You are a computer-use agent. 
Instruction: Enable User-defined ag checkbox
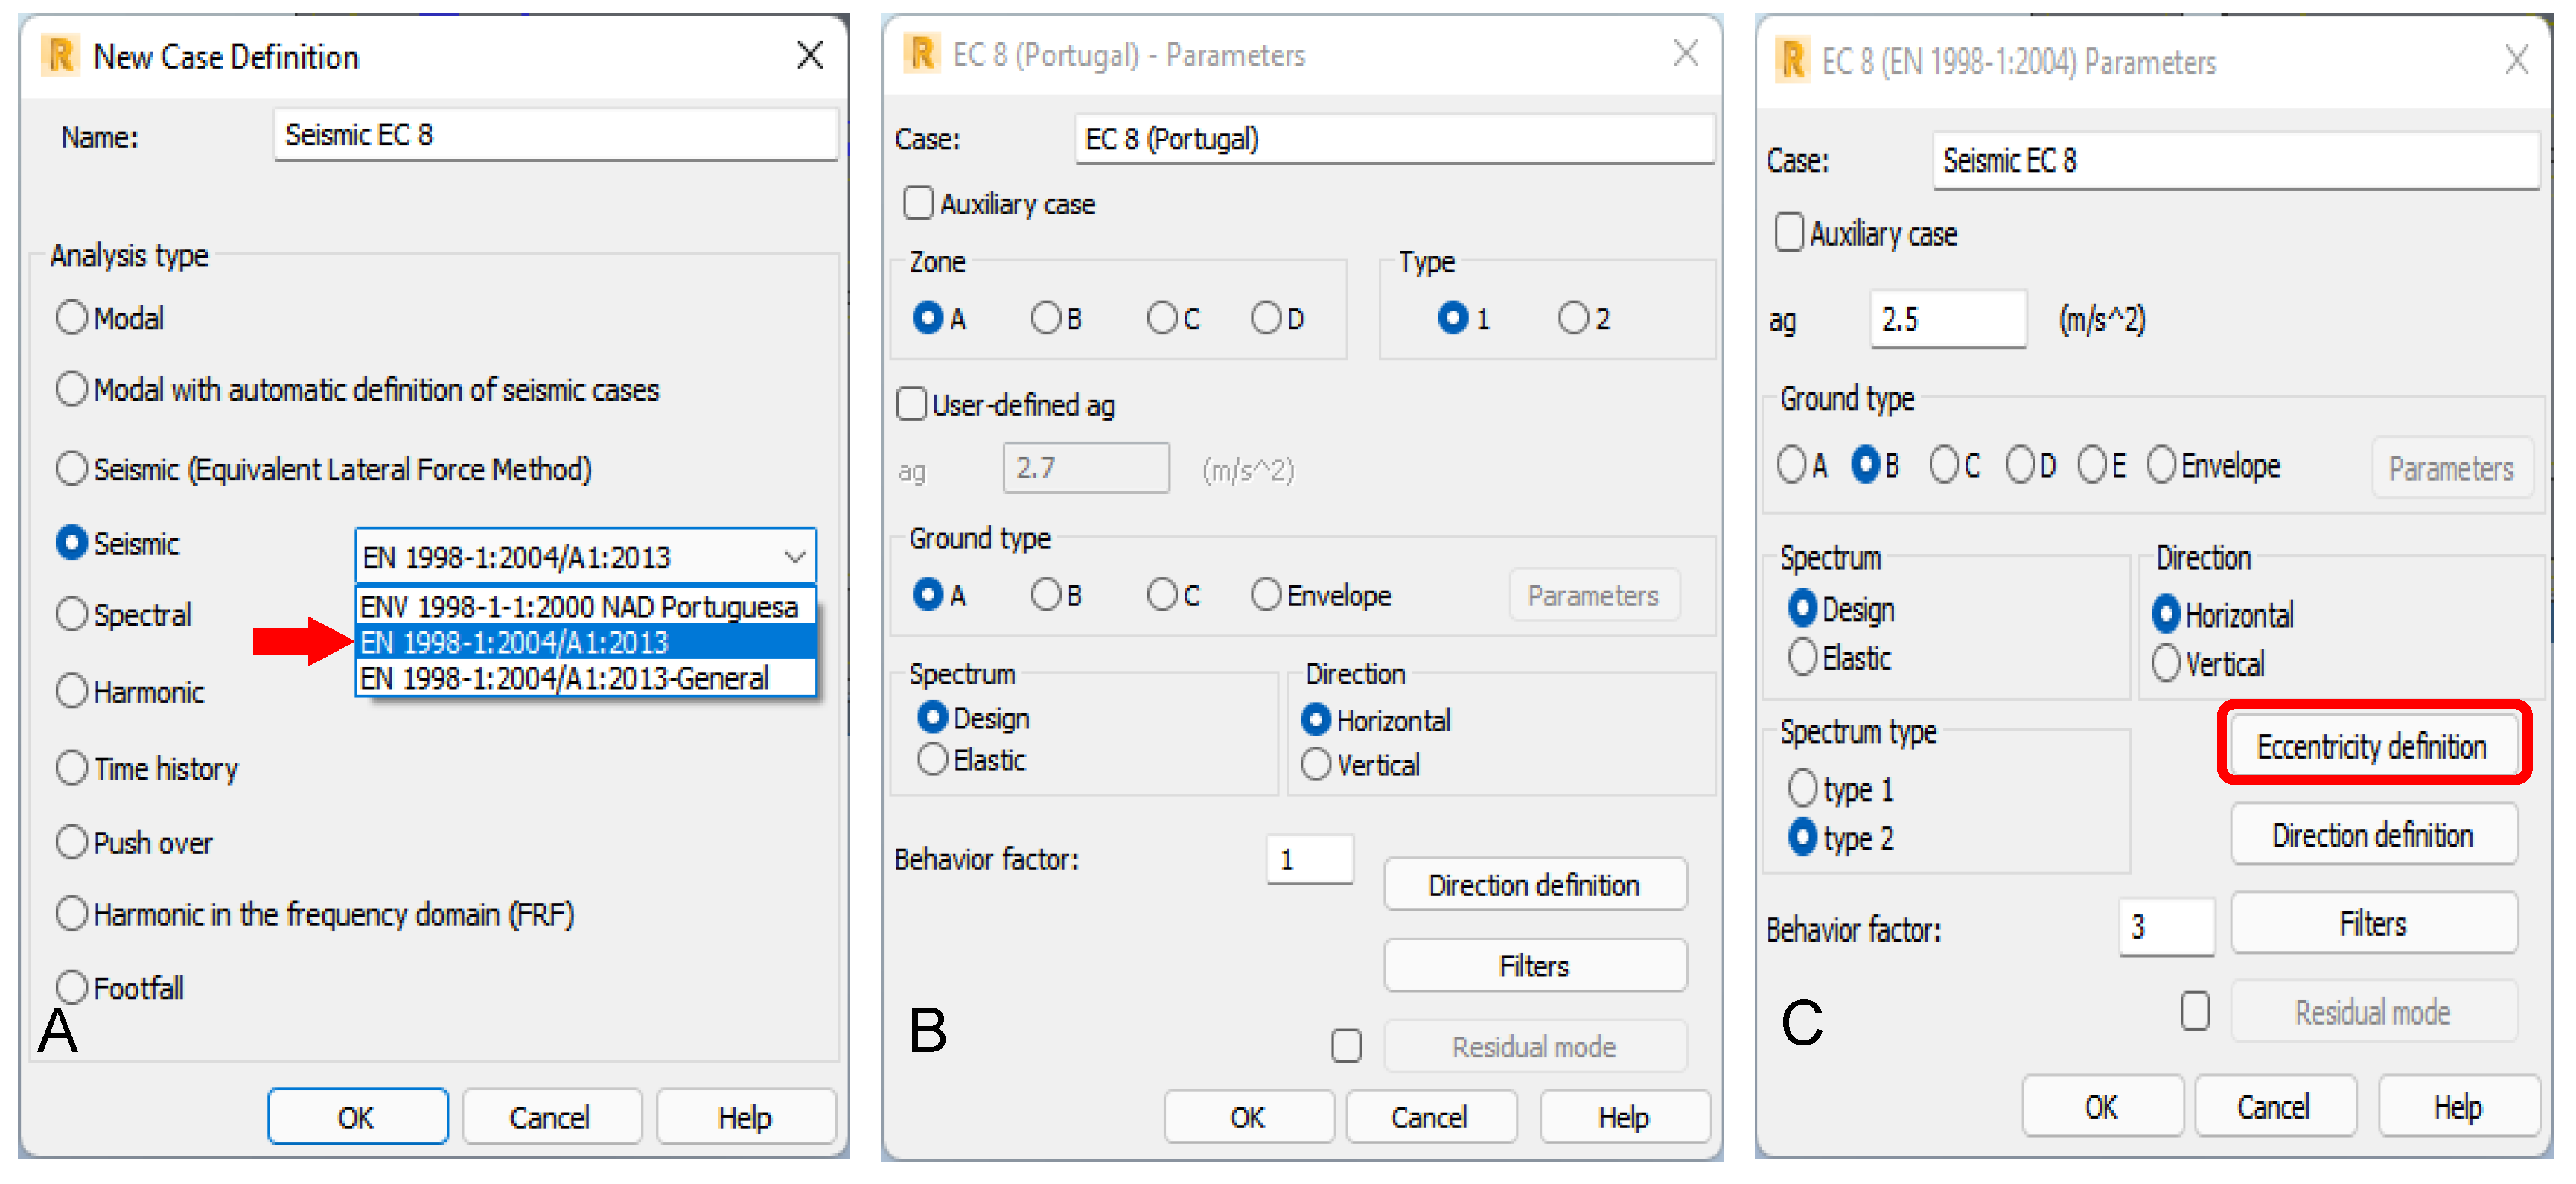click(911, 405)
